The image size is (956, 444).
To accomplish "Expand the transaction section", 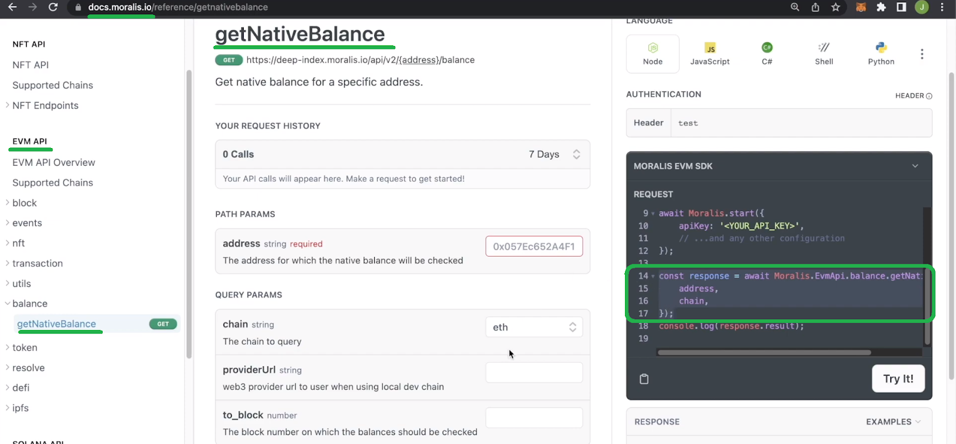I will pyautogui.click(x=7, y=263).
